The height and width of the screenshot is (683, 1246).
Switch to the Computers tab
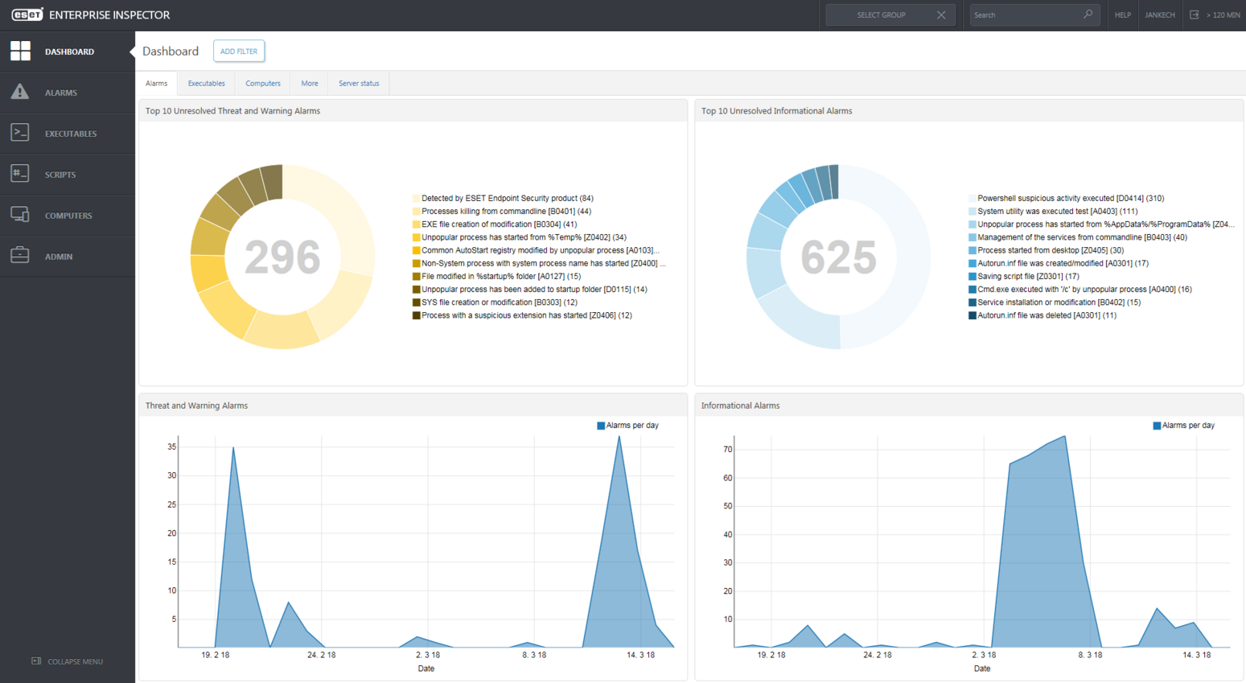[x=263, y=83]
